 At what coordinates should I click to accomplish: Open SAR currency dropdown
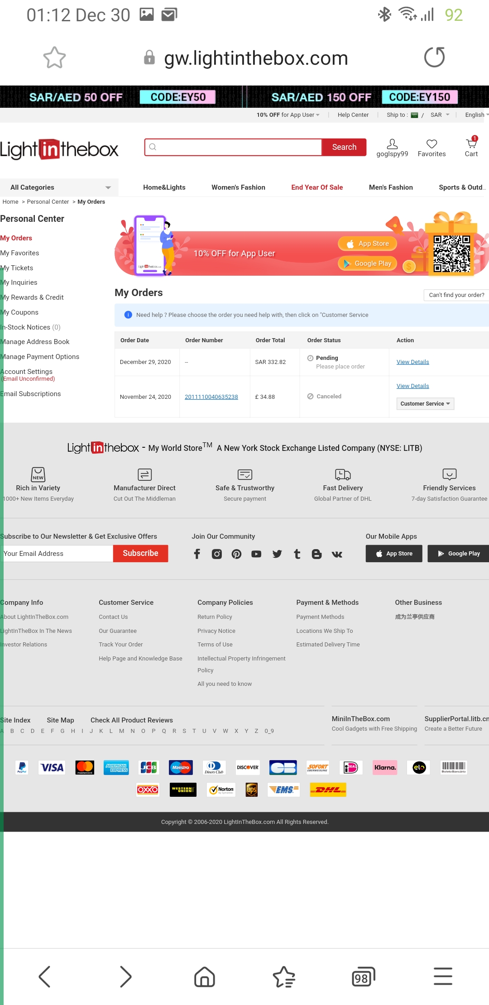pos(440,115)
